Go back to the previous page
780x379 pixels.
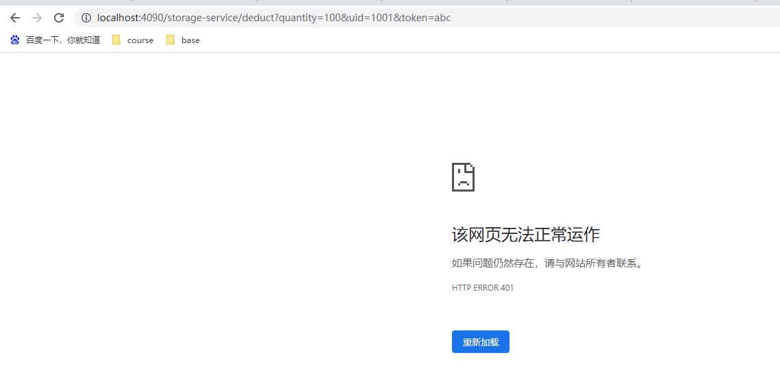click(15, 18)
